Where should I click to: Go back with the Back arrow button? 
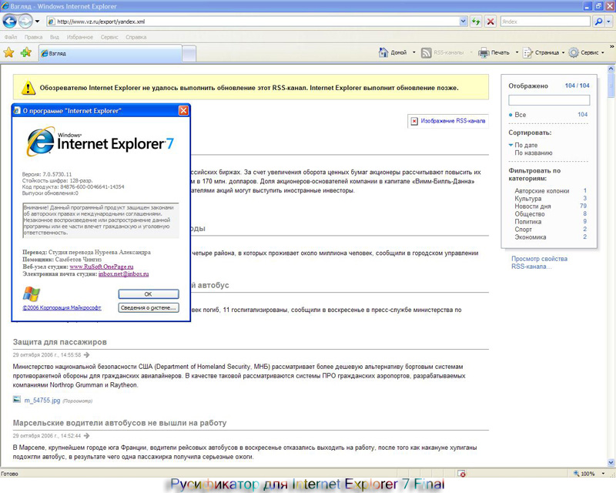[x=10, y=22]
